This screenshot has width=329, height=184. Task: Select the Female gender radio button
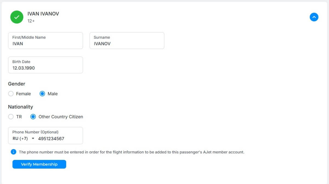11,94
